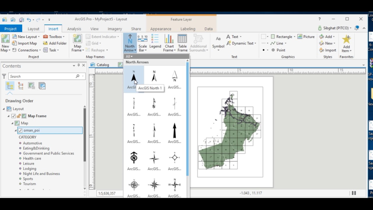Toggle the Map Frame visibility checkbox
Screen dimensions: 373x210
pos(13,116)
